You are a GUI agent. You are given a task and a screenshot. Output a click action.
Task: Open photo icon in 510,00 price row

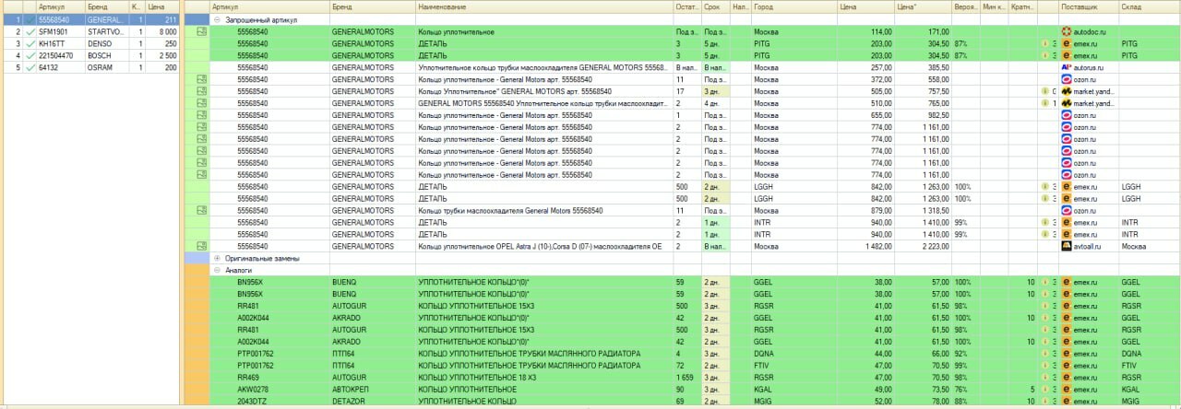coord(201,103)
